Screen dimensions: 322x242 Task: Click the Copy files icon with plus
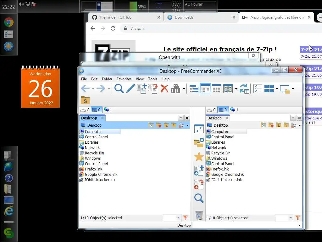[x=142, y=89]
